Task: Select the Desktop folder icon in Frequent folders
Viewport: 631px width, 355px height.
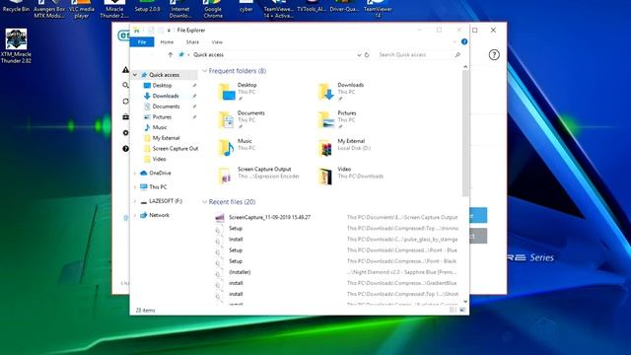Action: [226, 92]
